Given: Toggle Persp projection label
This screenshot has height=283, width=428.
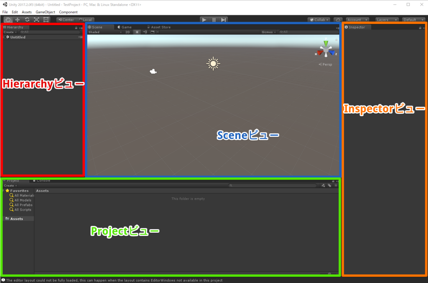Looking at the screenshot, I should [325, 64].
